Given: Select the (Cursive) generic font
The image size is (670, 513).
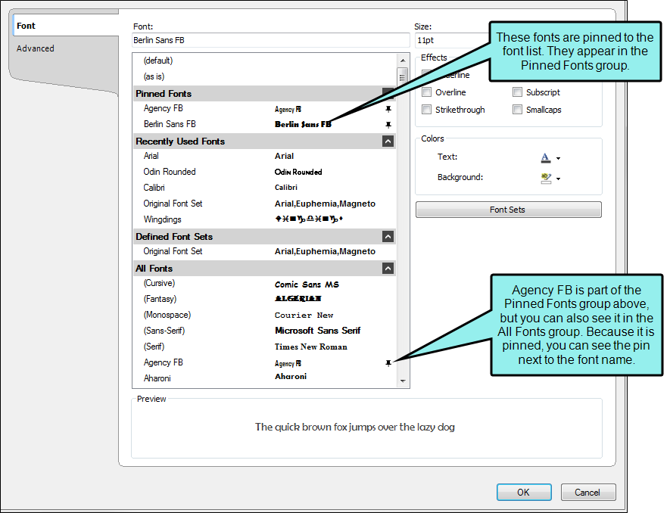Looking at the screenshot, I should [264, 283].
